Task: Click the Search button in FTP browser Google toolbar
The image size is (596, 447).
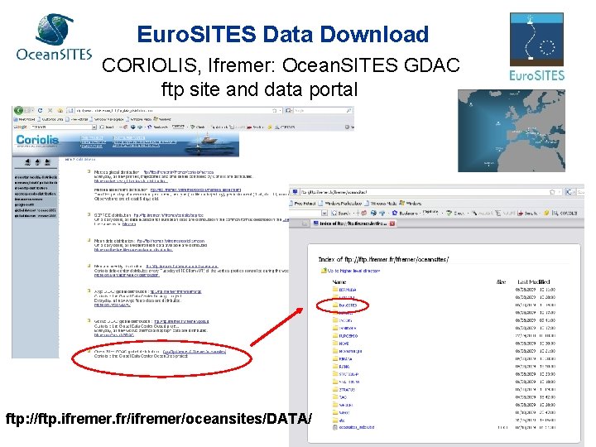Action: pyautogui.click(x=340, y=213)
